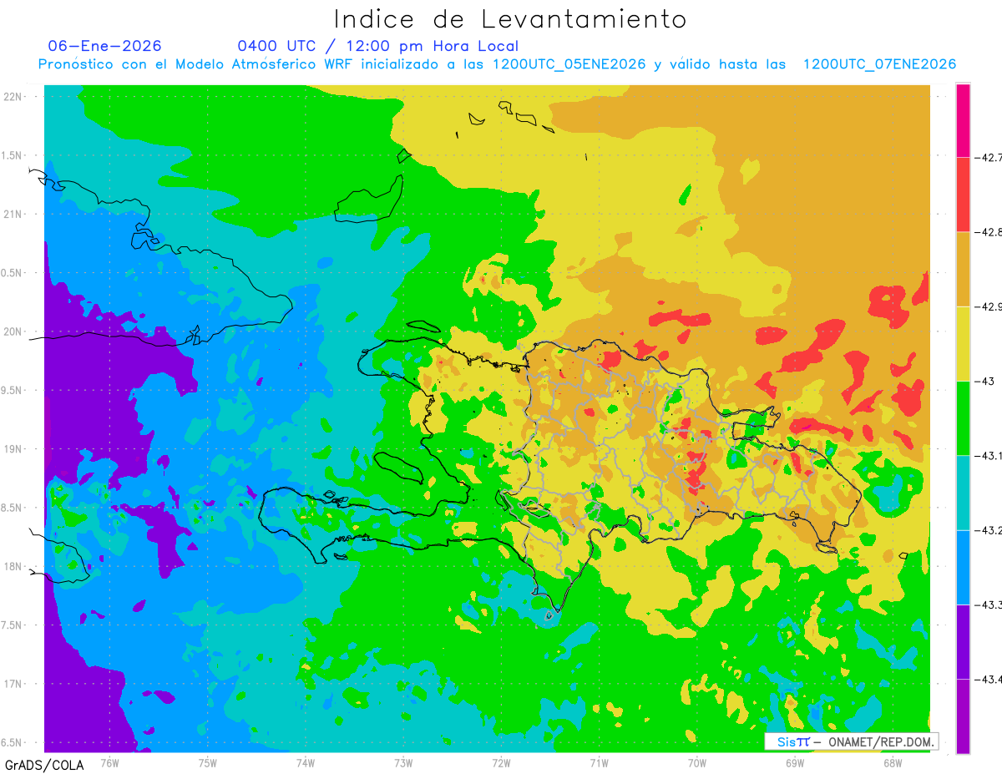Click the "19N" latitude label
1002x774 pixels.
click(x=13, y=449)
